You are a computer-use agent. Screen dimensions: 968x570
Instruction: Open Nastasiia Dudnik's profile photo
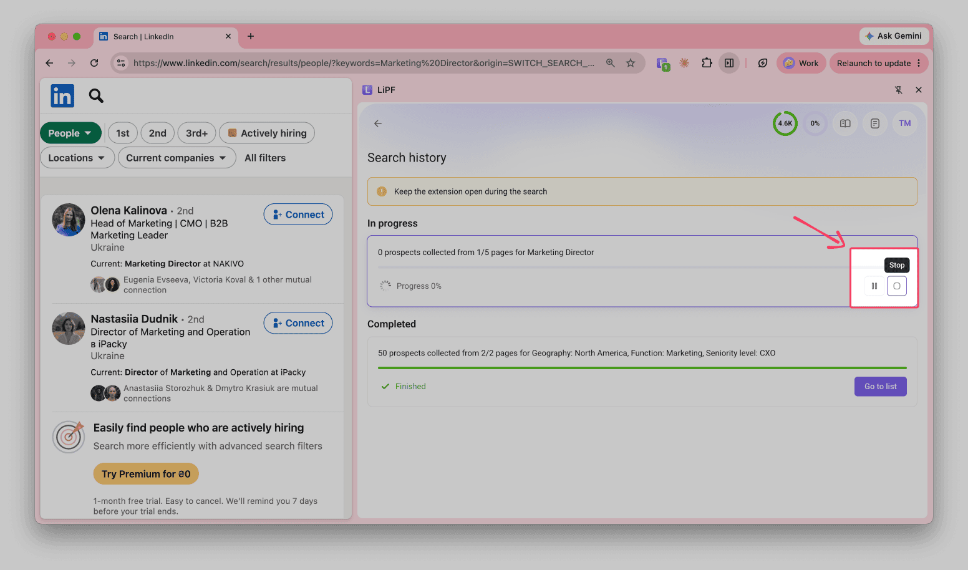click(69, 329)
